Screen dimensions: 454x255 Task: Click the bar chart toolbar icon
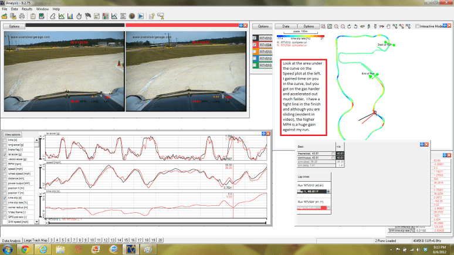[x=72, y=16]
